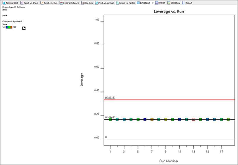
Task: Switch to Resid. vs. Run tab
Action: point(49,3)
